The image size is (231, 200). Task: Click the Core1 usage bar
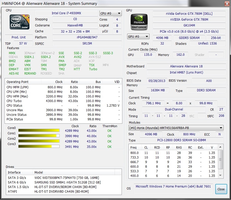point(39,136)
